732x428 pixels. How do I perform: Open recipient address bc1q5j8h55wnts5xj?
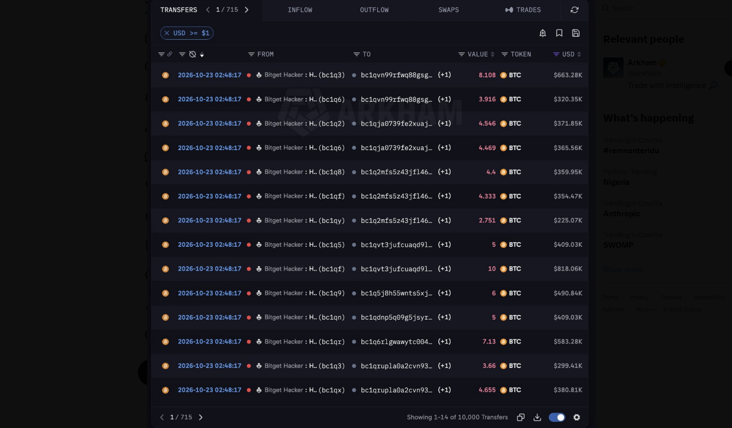coord(397,294)
